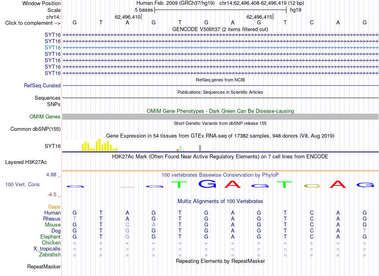Open the 100 vertebrates PhyloP conservation title

[x=220, y=175]
